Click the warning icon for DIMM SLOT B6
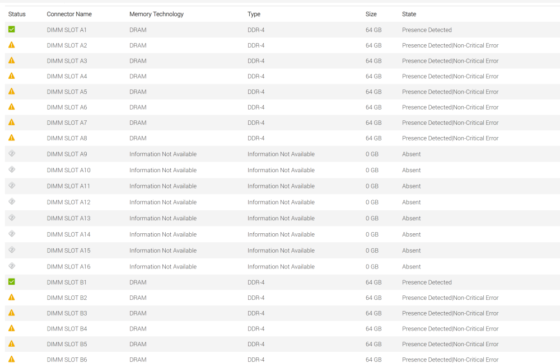Screen dimensions: 560x363 [x=11, y=359]
